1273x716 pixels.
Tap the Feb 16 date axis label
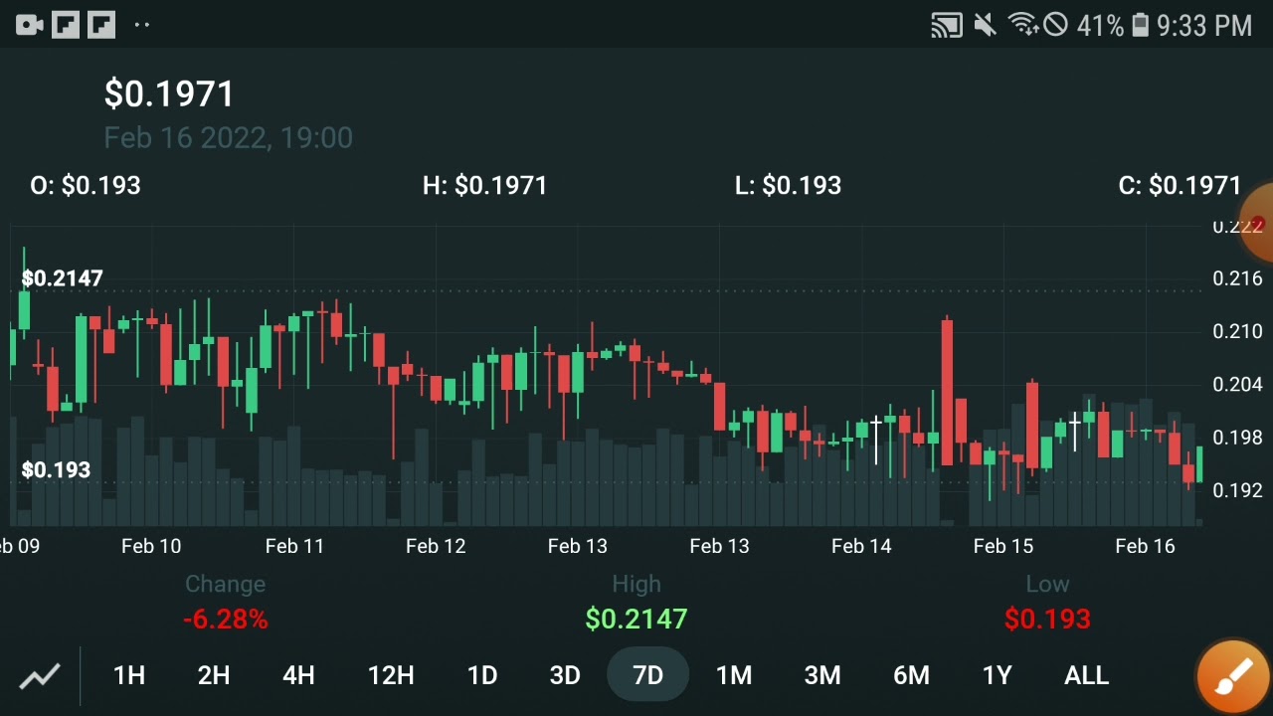coord(1145,546)
